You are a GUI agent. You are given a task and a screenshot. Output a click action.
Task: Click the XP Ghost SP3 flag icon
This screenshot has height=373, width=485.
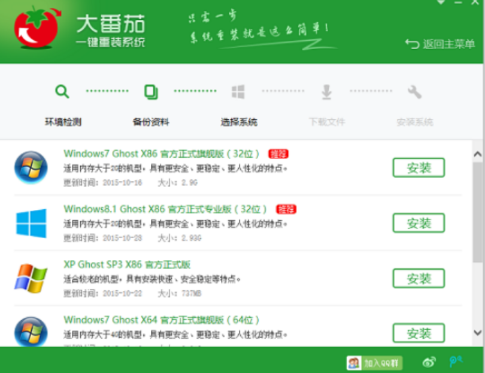tap(31, 278)
